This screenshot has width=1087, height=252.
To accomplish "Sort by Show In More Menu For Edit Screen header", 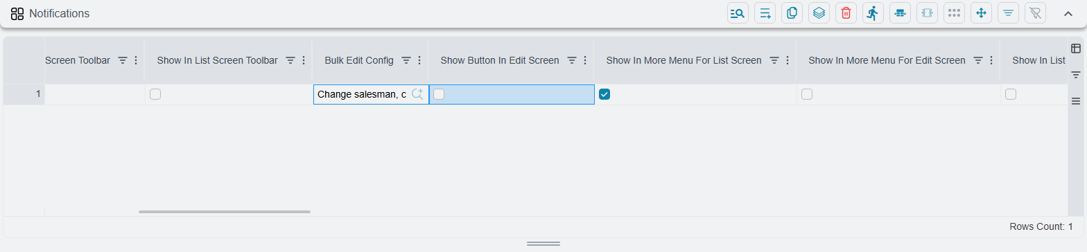I will (887, 61).
